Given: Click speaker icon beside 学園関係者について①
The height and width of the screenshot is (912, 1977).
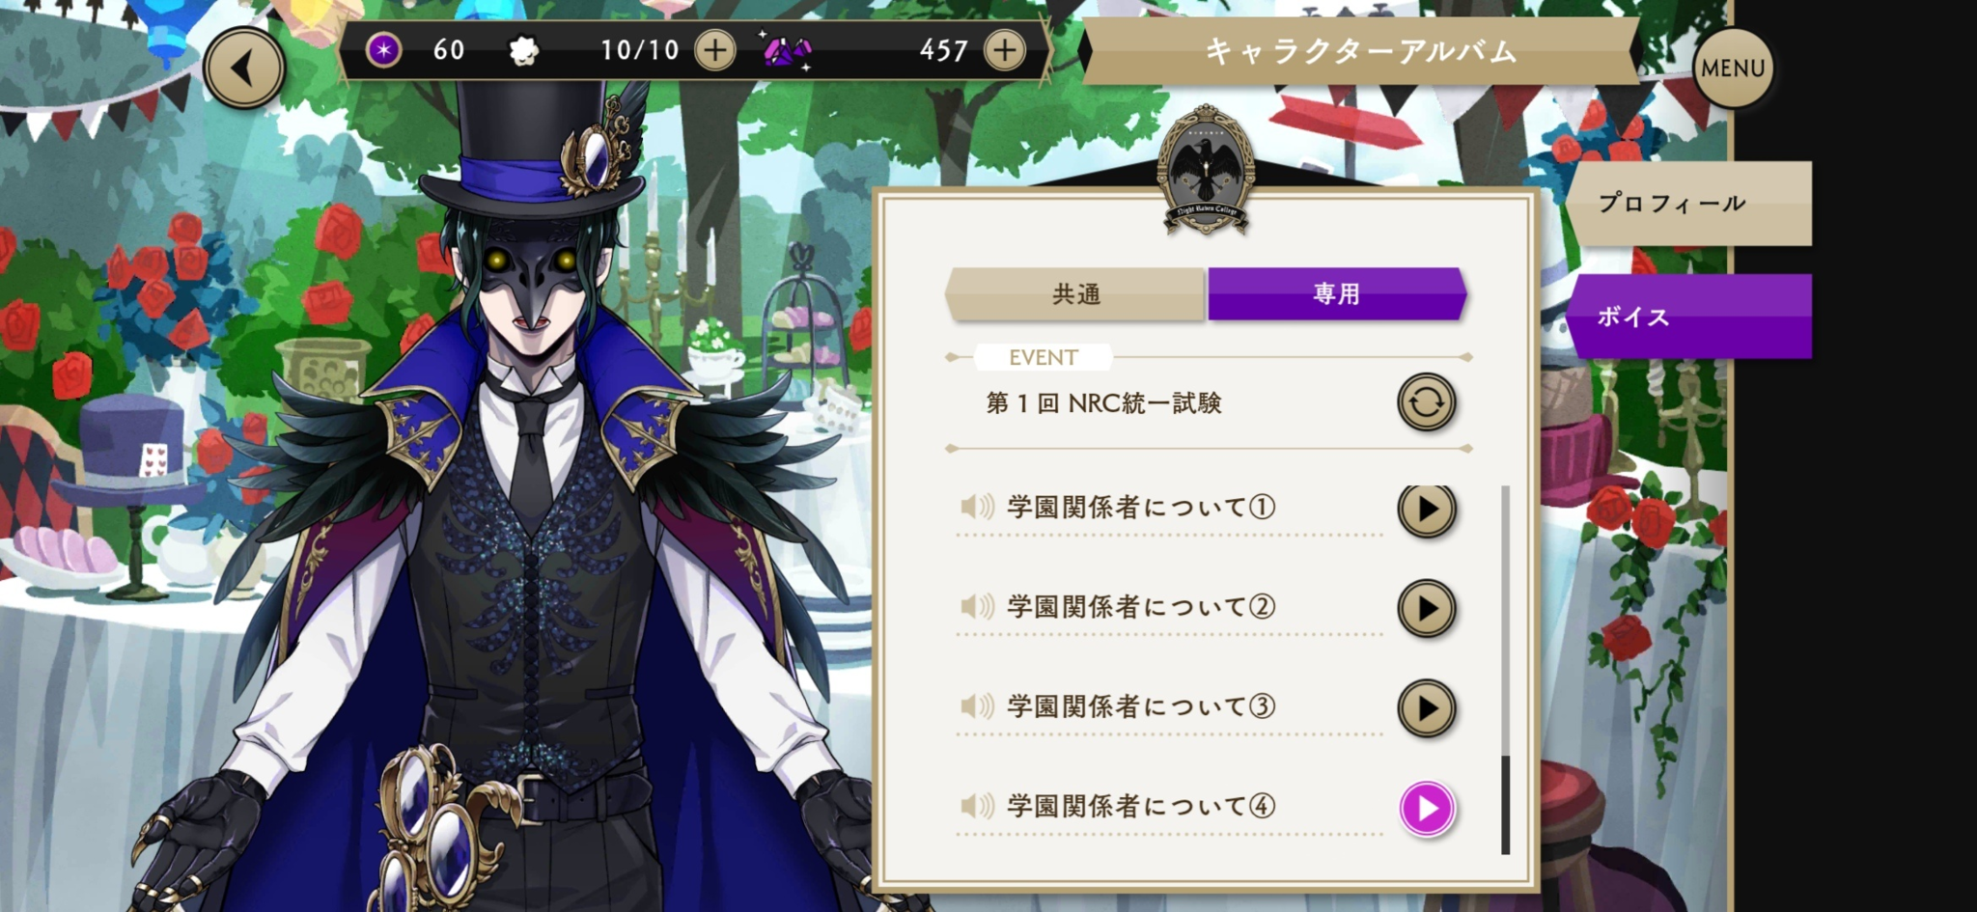Looking at the screenshot, I should coord(976,507).
